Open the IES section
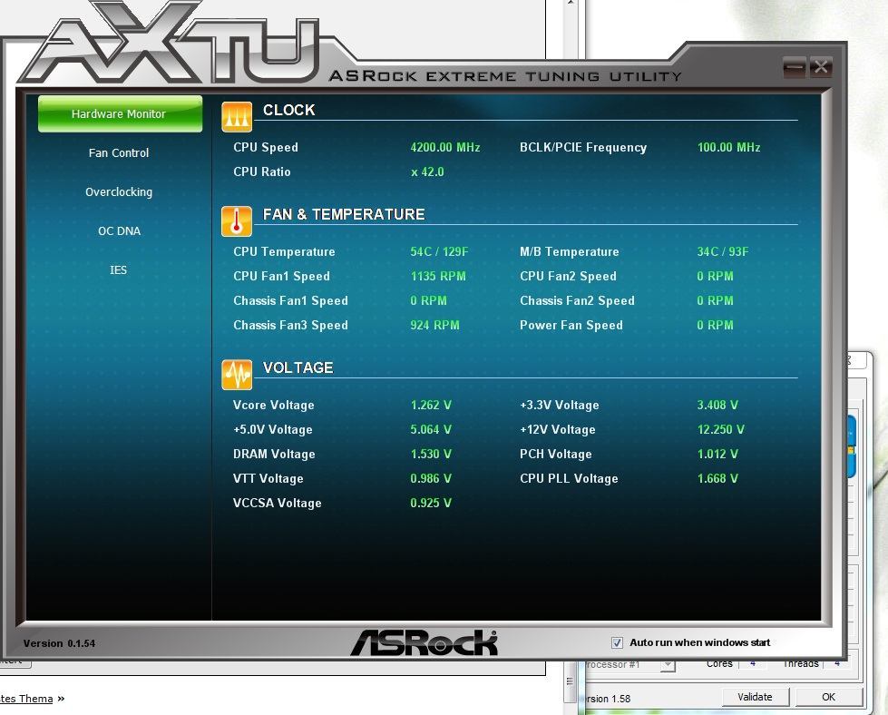 pos(118,270)
